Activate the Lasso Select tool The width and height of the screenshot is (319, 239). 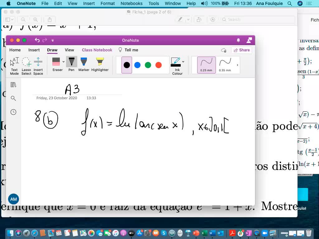(26, 66)
